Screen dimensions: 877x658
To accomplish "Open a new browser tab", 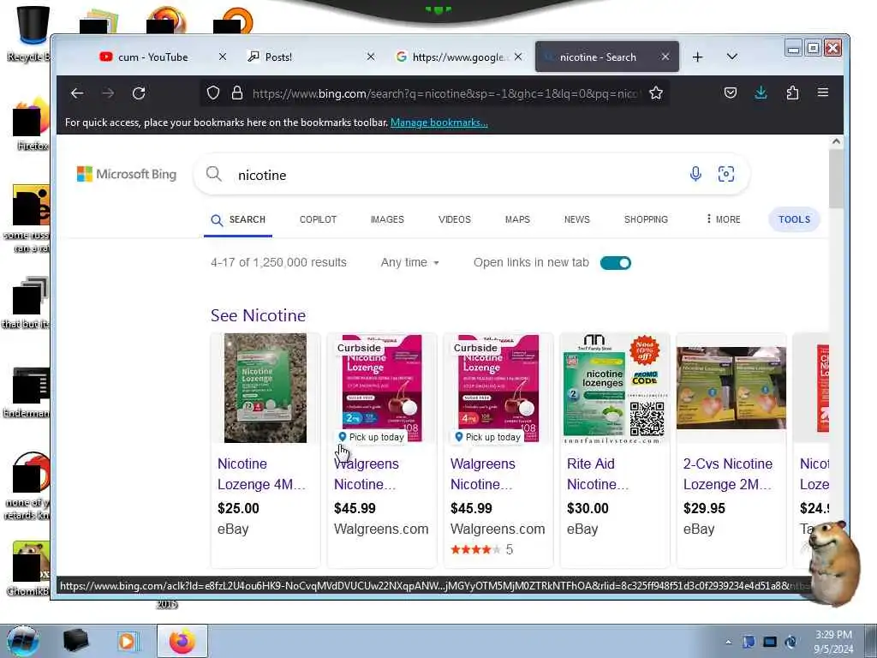I will click(697, 57).
